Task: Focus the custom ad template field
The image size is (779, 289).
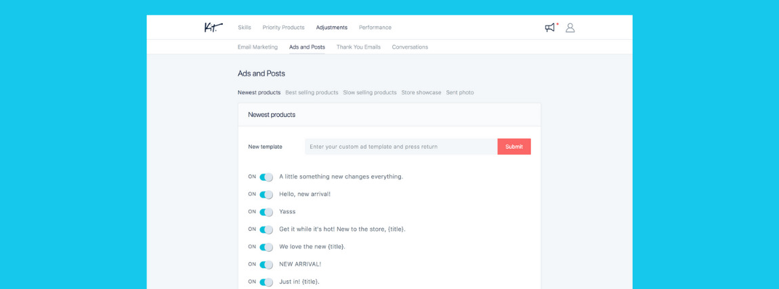Action: (400, 147)
